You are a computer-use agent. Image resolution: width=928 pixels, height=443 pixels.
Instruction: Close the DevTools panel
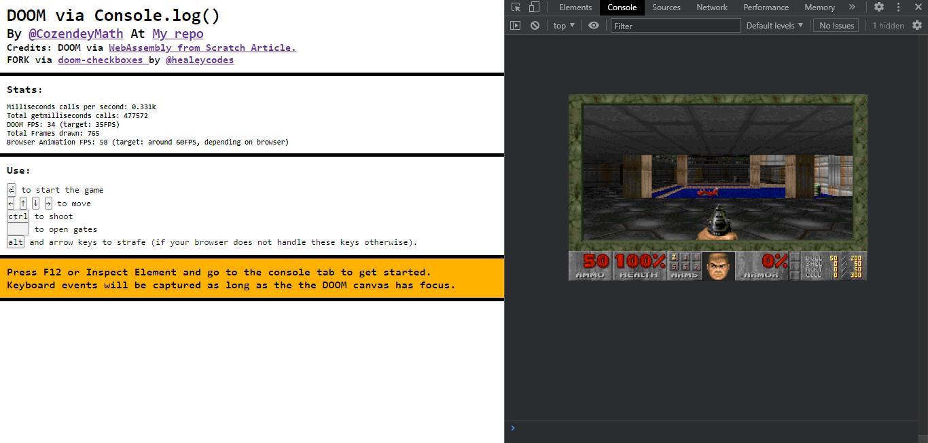[x=917, y=7]
